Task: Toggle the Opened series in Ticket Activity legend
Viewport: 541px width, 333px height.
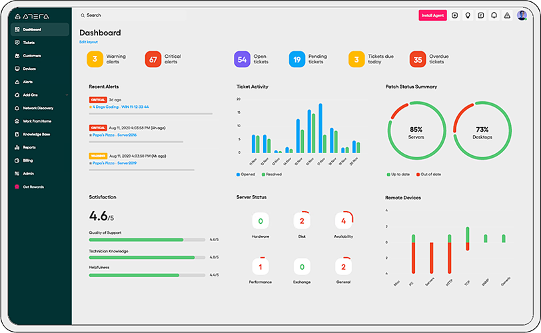Action: (x=247, y=174)
